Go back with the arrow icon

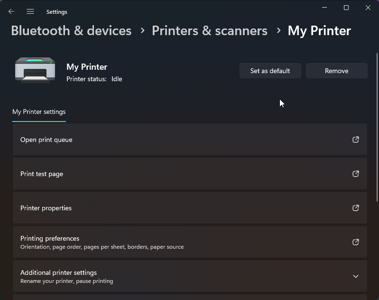(x=11, y=11)
